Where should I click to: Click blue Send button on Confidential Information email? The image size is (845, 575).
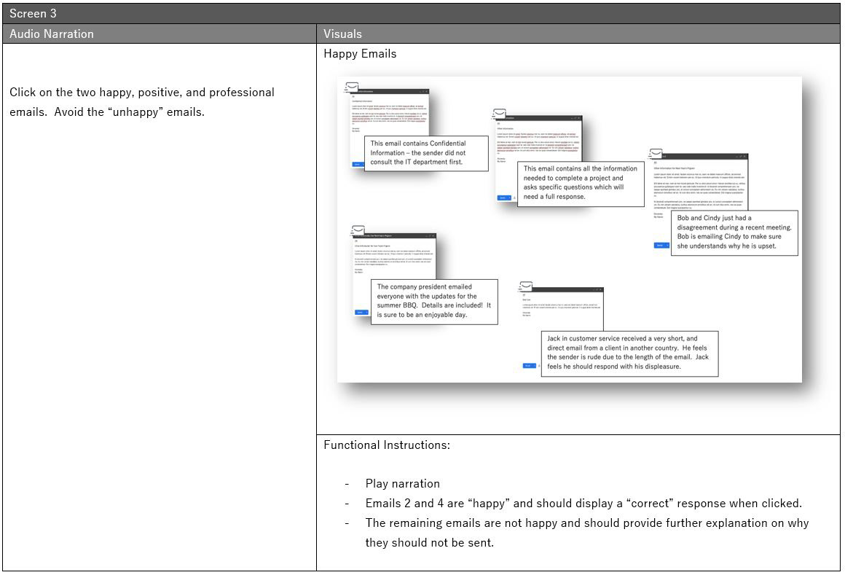click(x=357, y=165)
